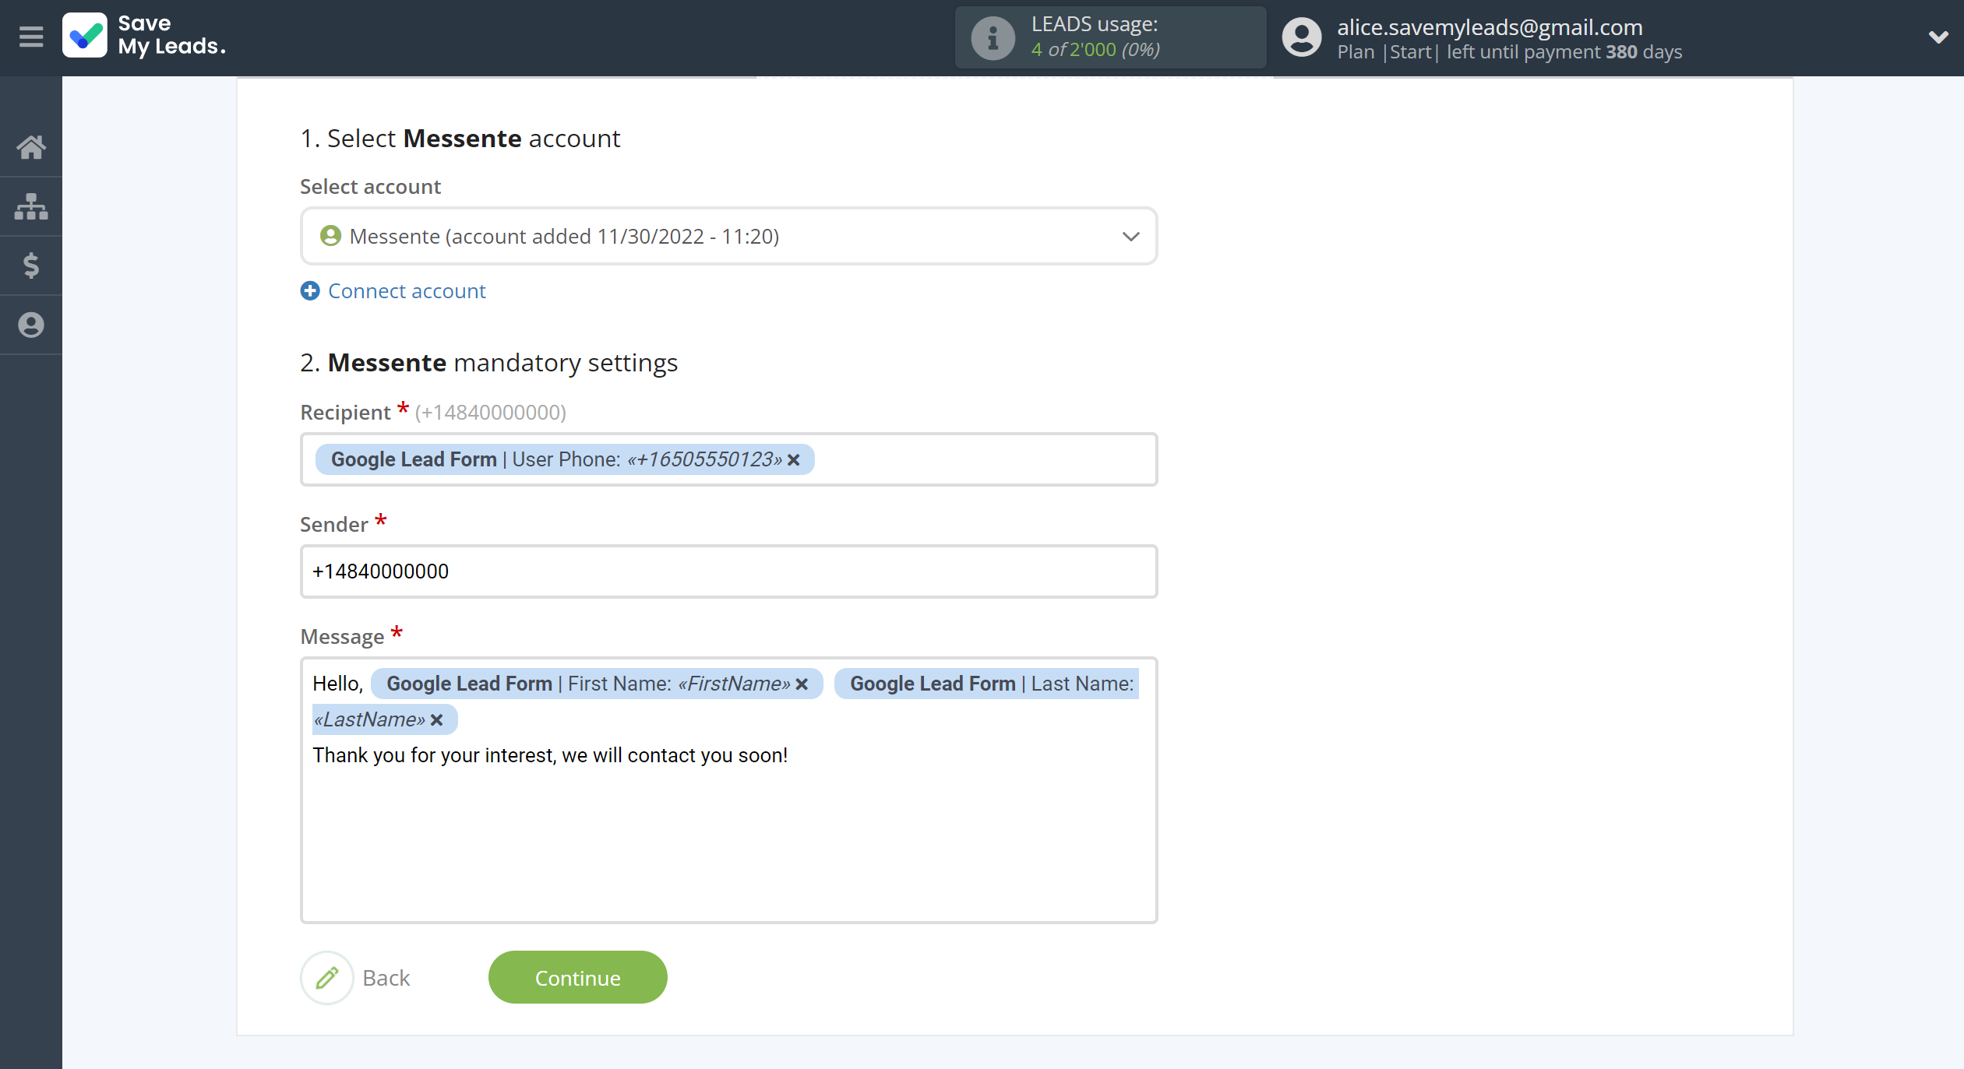Open the billing dollar sidebar icon
The width and height of the screenshot is (1964, 1069).
(x=31, y=265)
